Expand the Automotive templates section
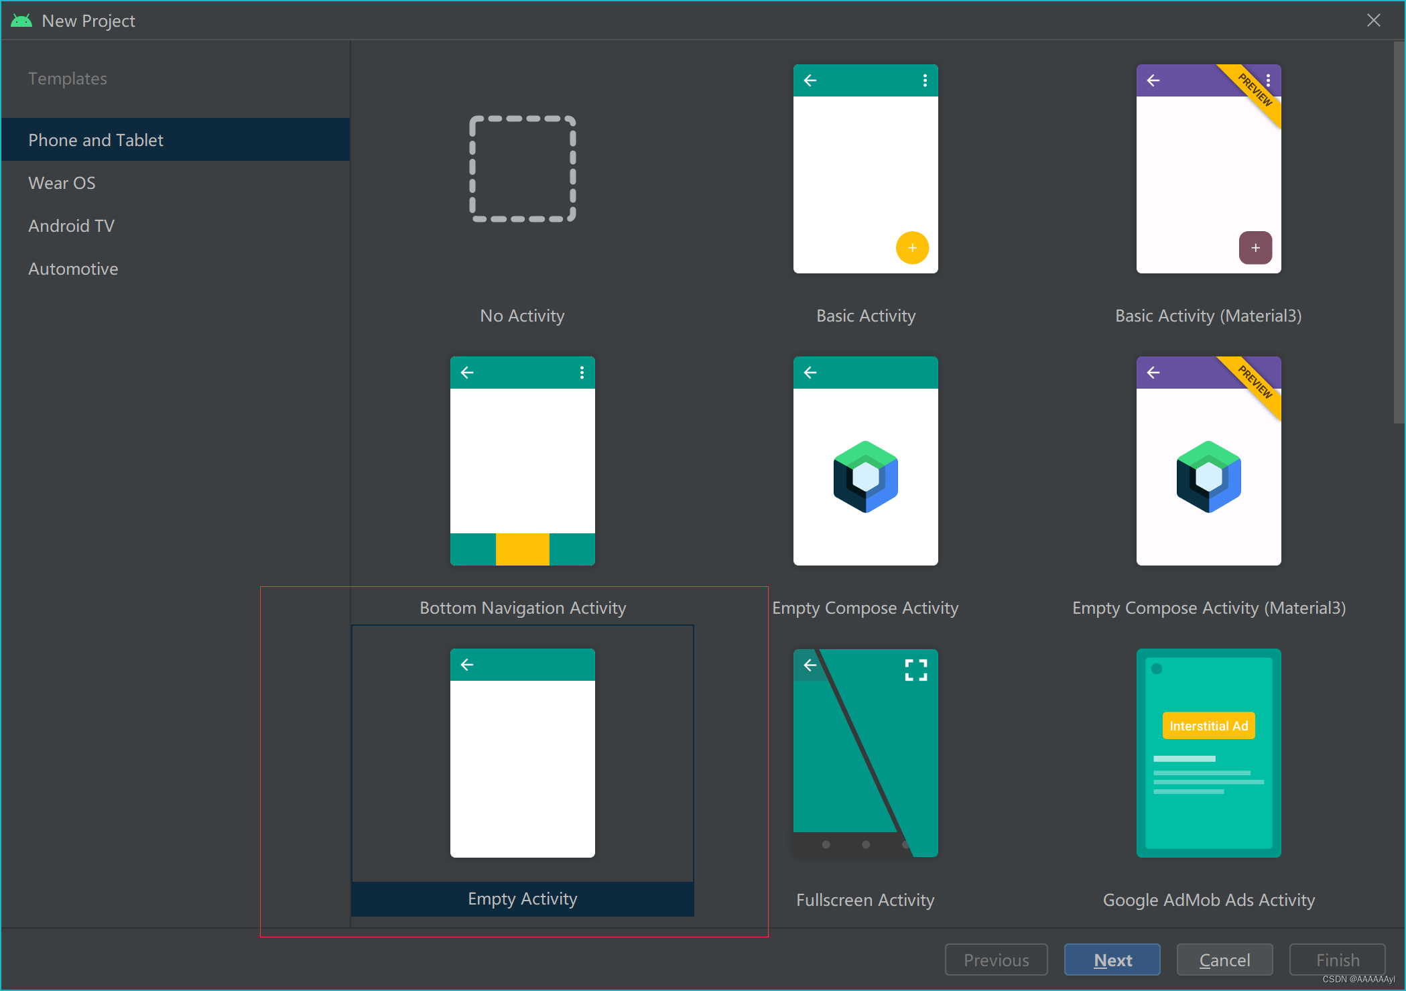 (x=73, y=268)
